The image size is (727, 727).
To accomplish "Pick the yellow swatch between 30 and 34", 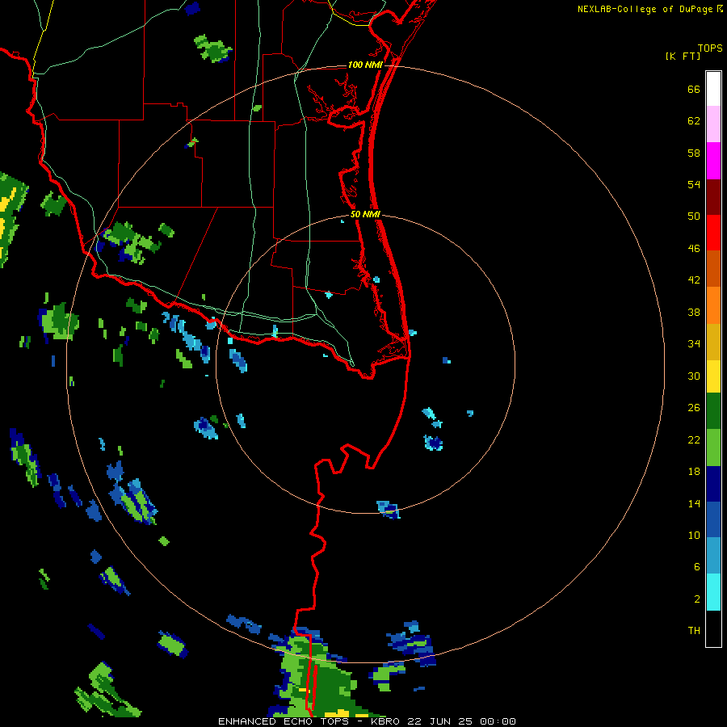I will pos(713,376).
